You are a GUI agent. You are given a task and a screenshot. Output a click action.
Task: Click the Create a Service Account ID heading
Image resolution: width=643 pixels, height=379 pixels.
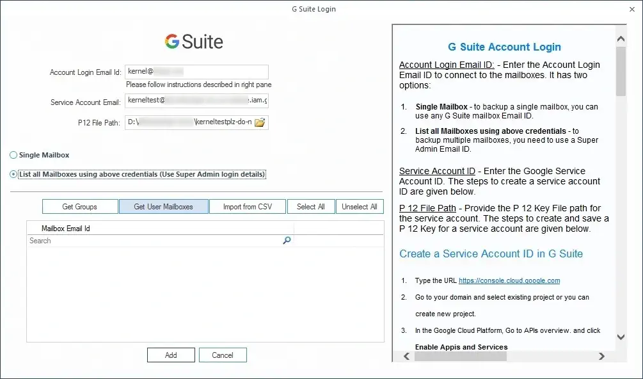click(491, 254)
